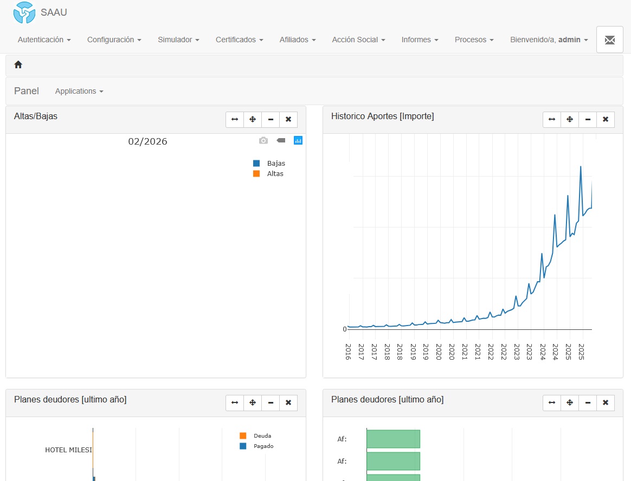Viewport: 631px width, 481px height.
Task: Click the Pagado blue legend swatch
Action: [243, 446]
